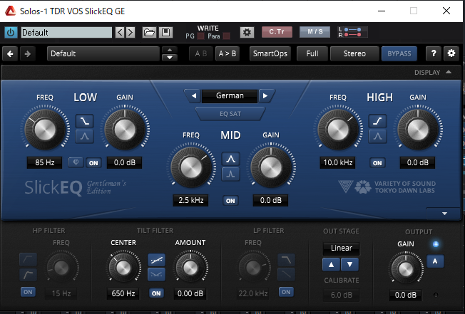Click the OUTPUT GAIN knob
Screen dimensions: 465x314
click(x=406, y=269)
